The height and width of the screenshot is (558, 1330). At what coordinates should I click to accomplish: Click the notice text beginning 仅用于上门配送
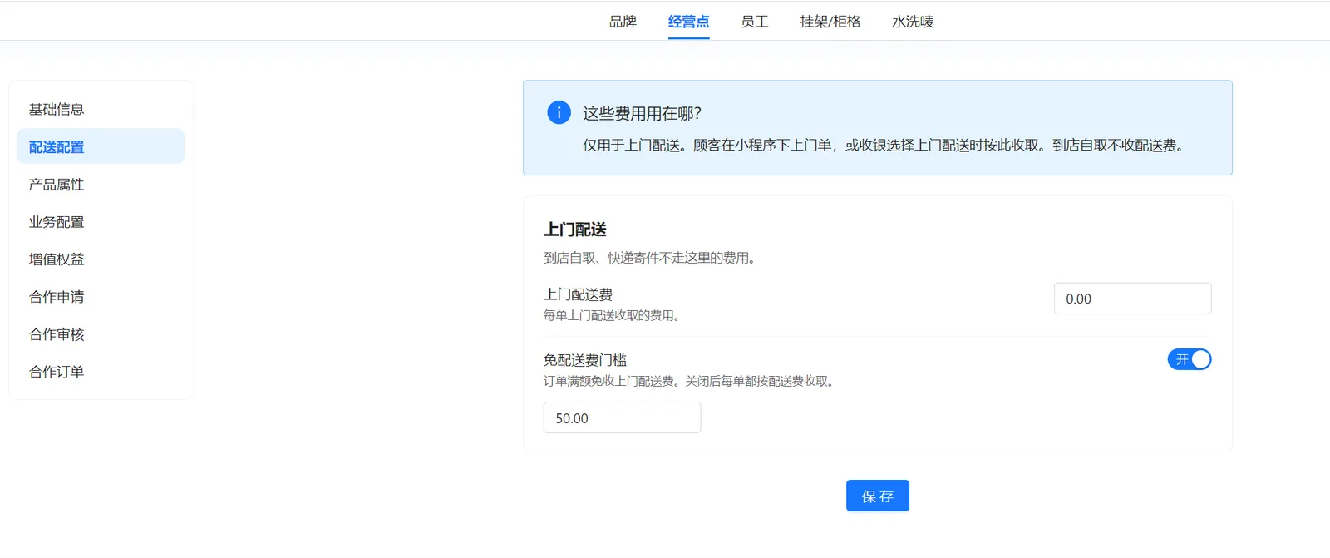[x=886, y=145]
